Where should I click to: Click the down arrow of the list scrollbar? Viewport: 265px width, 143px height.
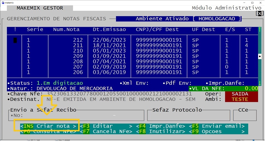click(x=260, y=83)
